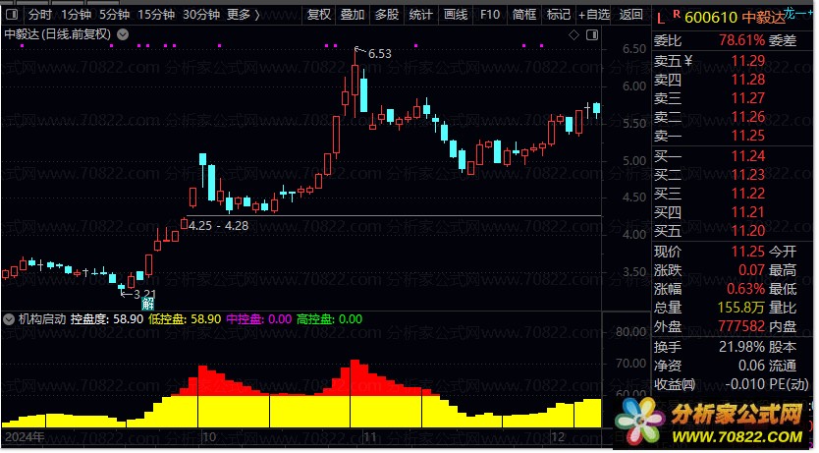Click the 卖五 ¥ symbol icon
Viewport: 819px width, 453px height.
coord(687,61)
